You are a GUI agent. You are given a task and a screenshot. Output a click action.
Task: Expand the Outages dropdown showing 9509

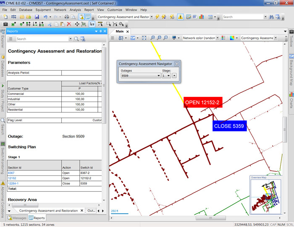pyautogui.click(x=159, y=76)
